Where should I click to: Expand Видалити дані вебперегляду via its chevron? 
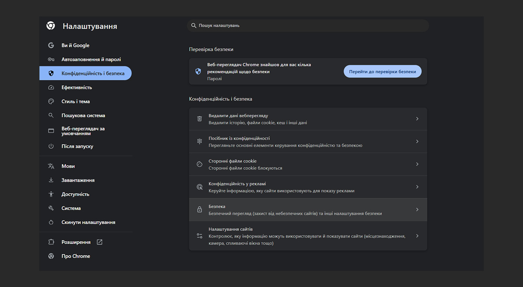417,119
